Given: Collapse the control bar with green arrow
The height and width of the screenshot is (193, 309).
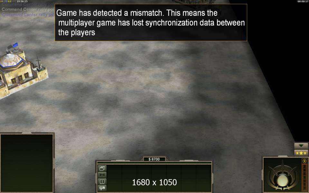Looking at the screenshot, I should [x=301, y=146].
